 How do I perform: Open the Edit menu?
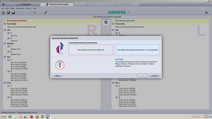7,8
